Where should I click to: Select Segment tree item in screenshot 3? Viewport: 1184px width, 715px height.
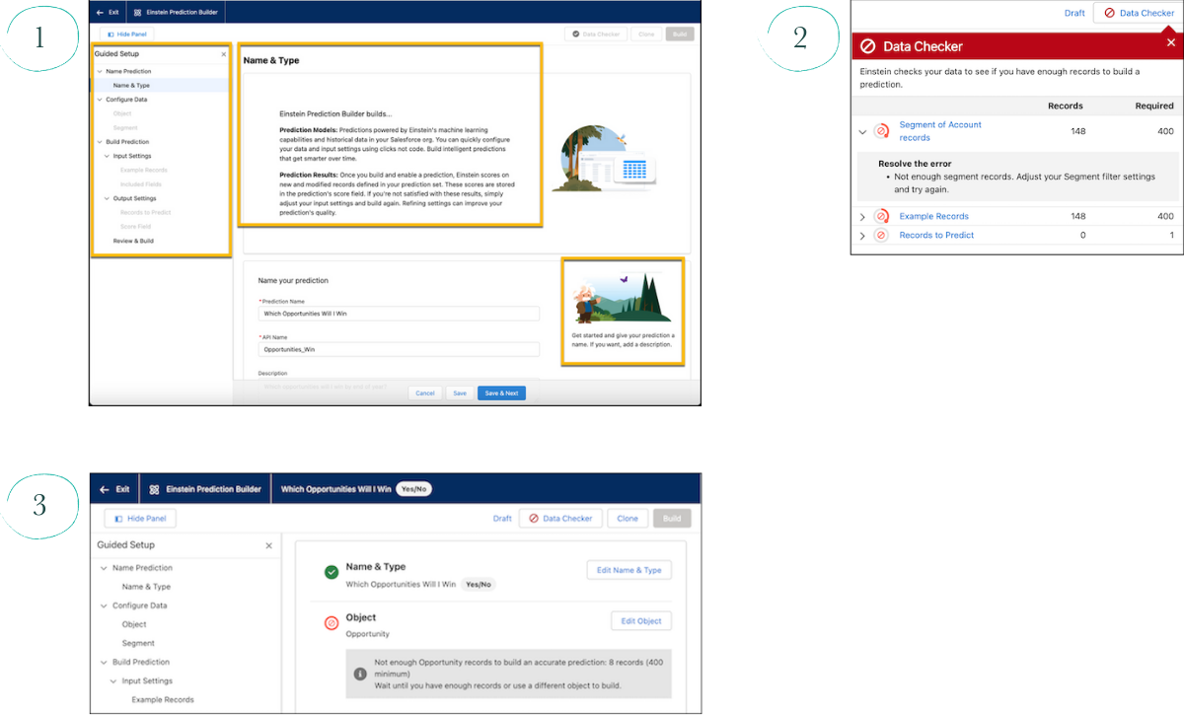(x=138, y=643)
